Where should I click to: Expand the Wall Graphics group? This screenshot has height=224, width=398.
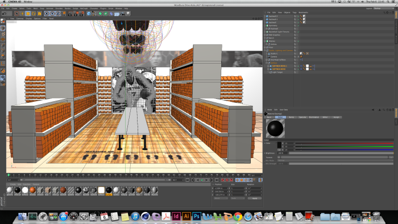pos(265,35)
